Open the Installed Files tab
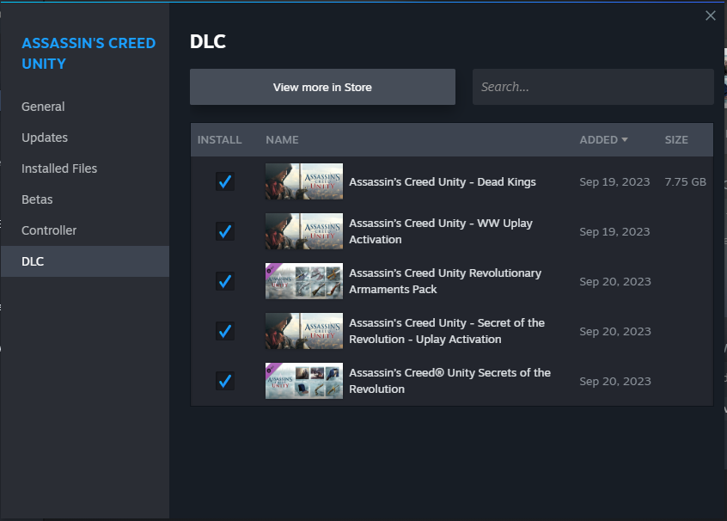The image size is (727, 521). 85,169
